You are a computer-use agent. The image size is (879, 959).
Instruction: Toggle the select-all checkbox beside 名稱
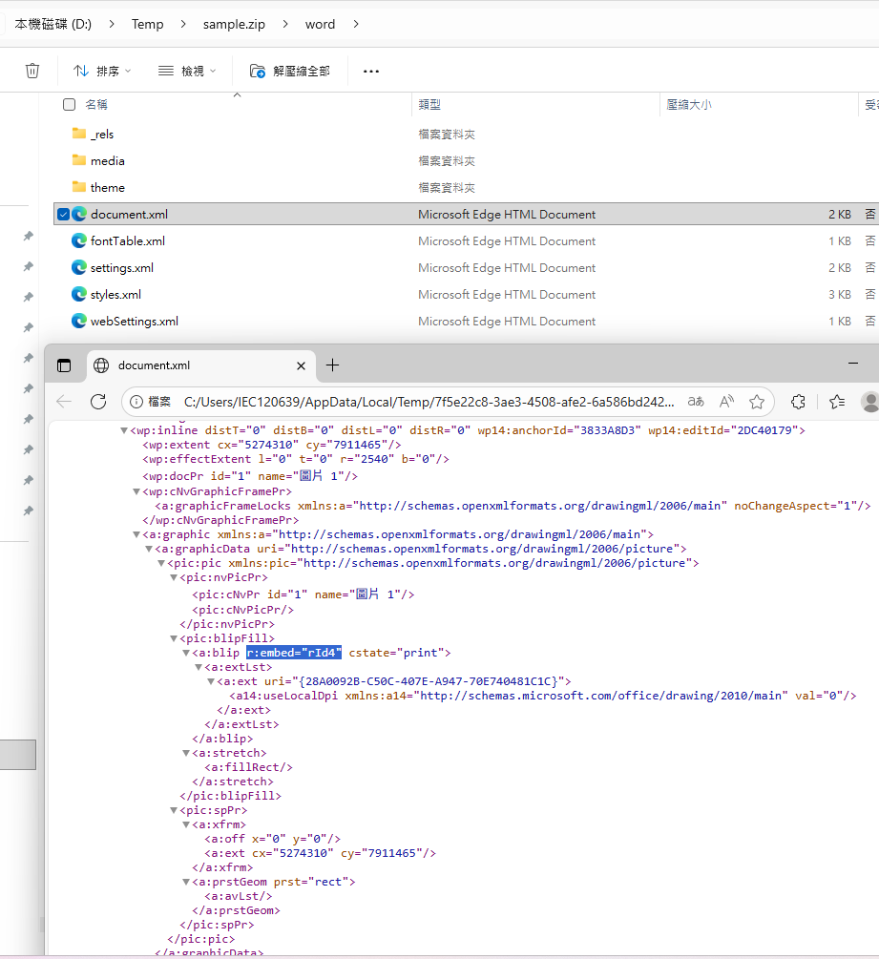(x=68, y=105)
